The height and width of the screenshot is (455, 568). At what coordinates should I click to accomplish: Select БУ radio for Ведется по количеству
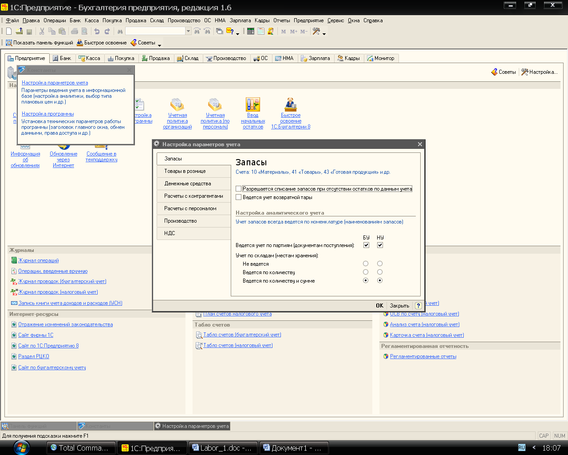[x=366, y=272]
